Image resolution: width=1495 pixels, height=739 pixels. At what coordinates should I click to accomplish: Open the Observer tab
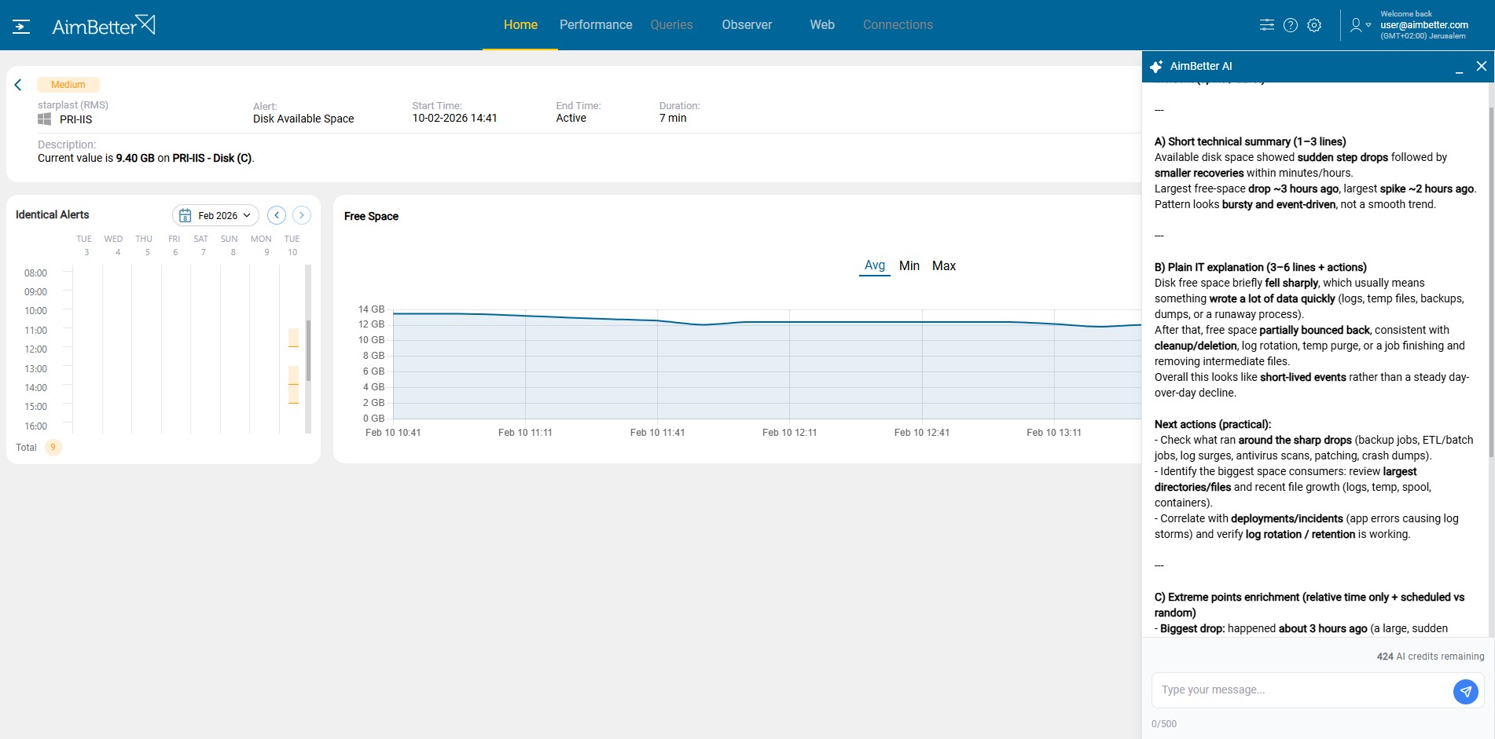click(x=746, y=25)
